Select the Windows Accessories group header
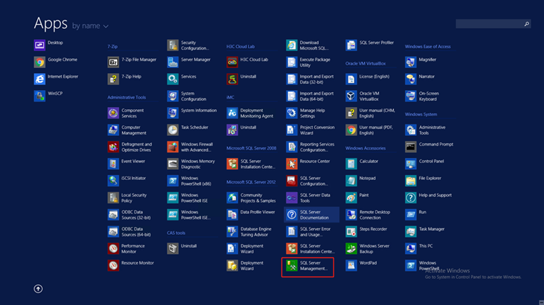Viewport: 544px width, 305px height. [x=366, y=148]
